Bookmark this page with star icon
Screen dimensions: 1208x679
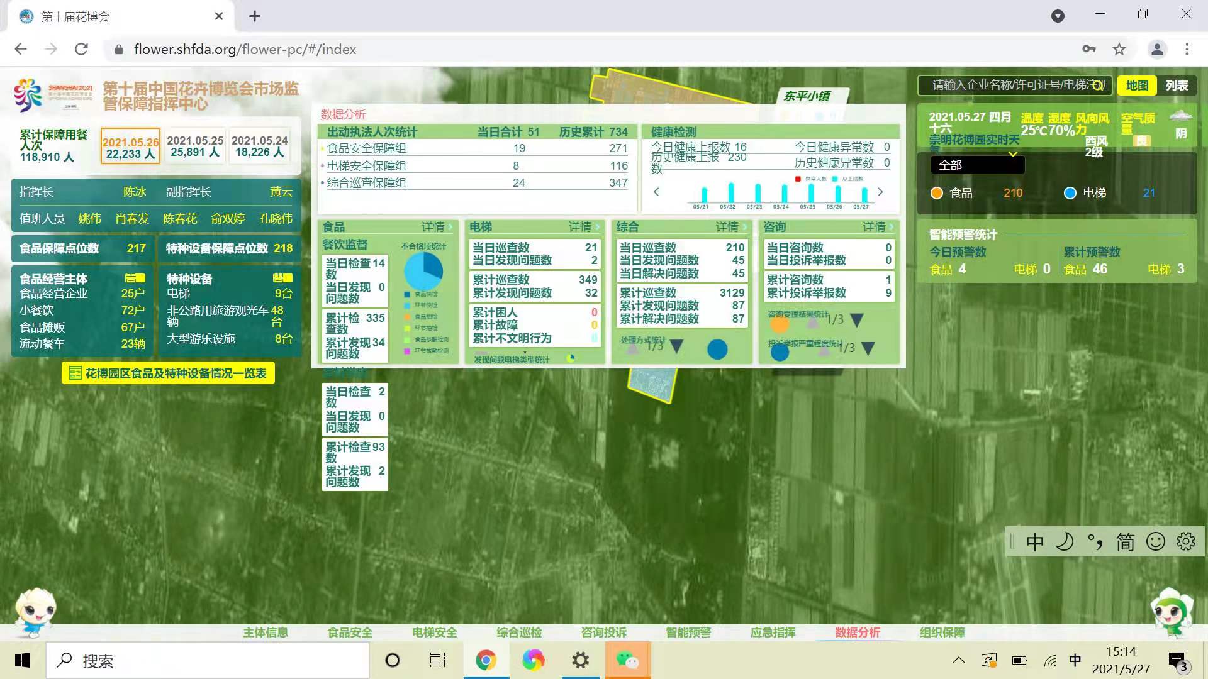(x=1119, y=49)
